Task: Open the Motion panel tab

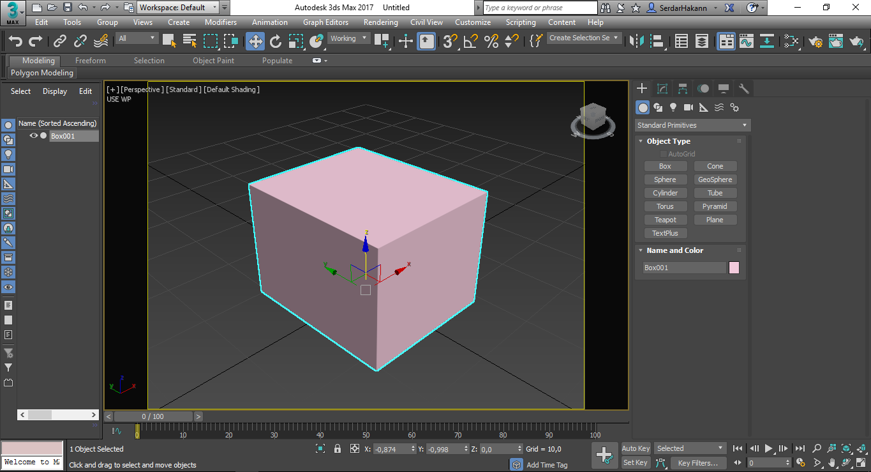Action: 703,89
